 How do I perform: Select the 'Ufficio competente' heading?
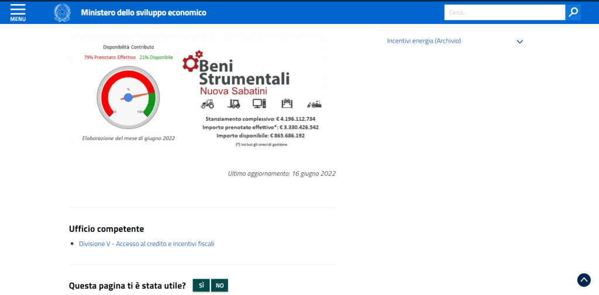pyautogui.click(x=106, y=229)
